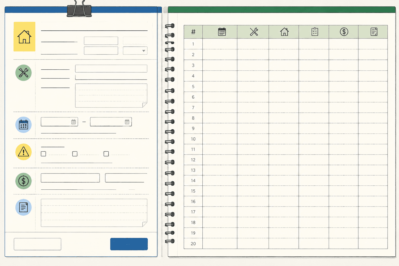Screen dimensions: 399x266
Task: Click the upper input box in house section
Action: [101, 41]
